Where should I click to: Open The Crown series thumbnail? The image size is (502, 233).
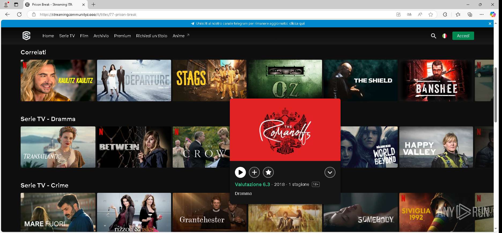click(201, 147)
